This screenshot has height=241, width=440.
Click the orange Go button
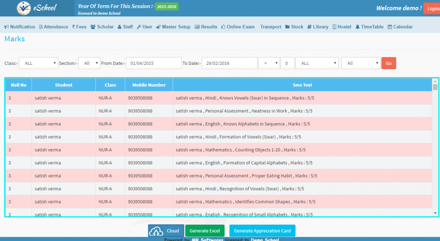[388, 63]
